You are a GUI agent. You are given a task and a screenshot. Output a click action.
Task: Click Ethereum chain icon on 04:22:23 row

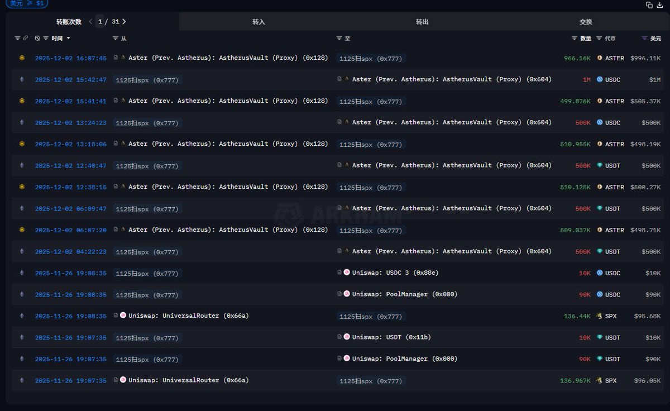click(22, 251)
